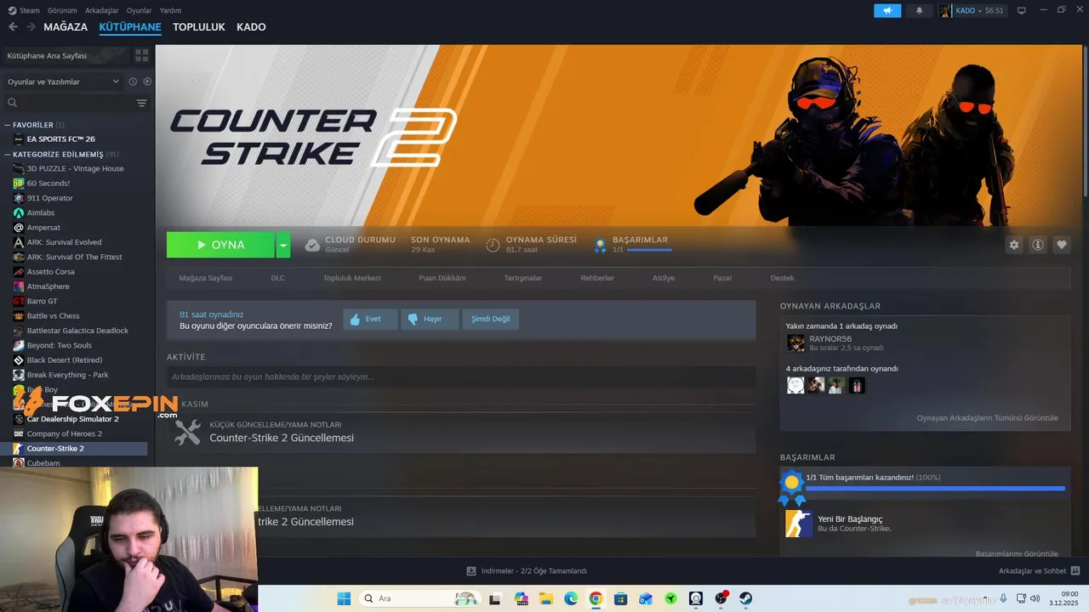The image size is (1089, 612).
Task: Click Oynayan Arkadaşların Tümünü Görüntüle
Action: [x=988, y=418]
